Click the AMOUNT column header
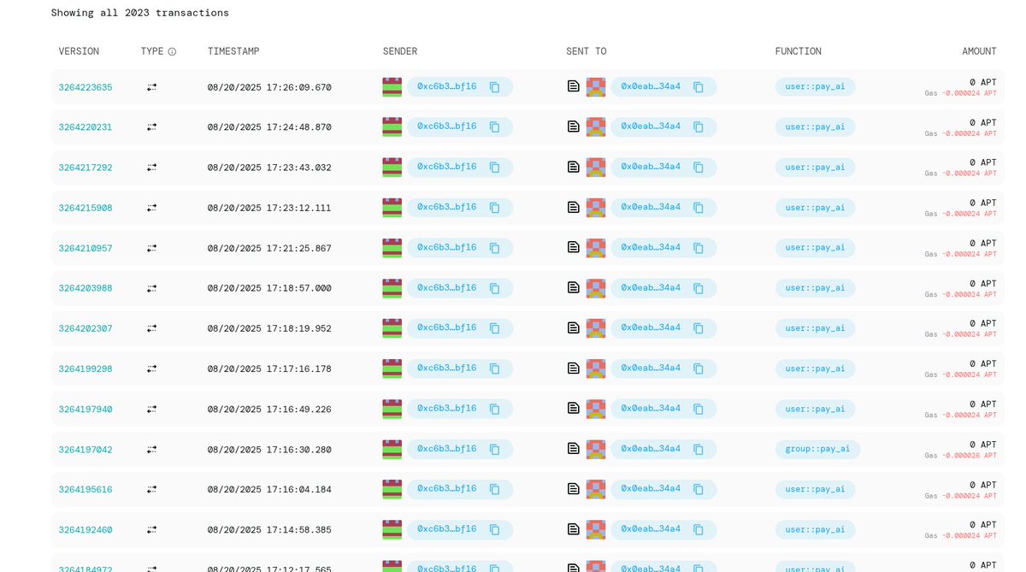This screenshot has width=1026, height=572. [979, 51]
